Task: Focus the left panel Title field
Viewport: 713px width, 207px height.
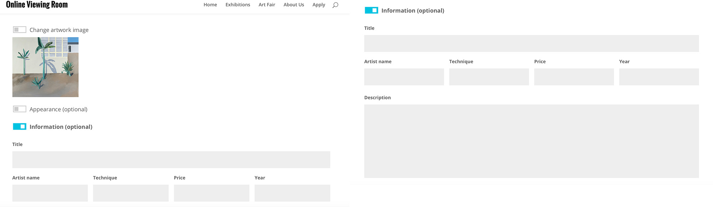Action: point(171,160)
